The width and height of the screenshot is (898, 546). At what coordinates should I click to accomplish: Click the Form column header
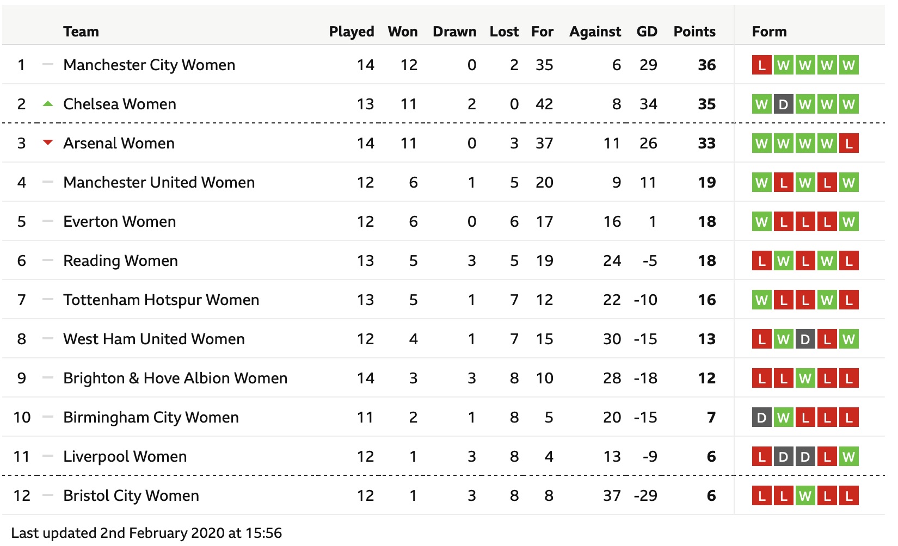(769, 32)
